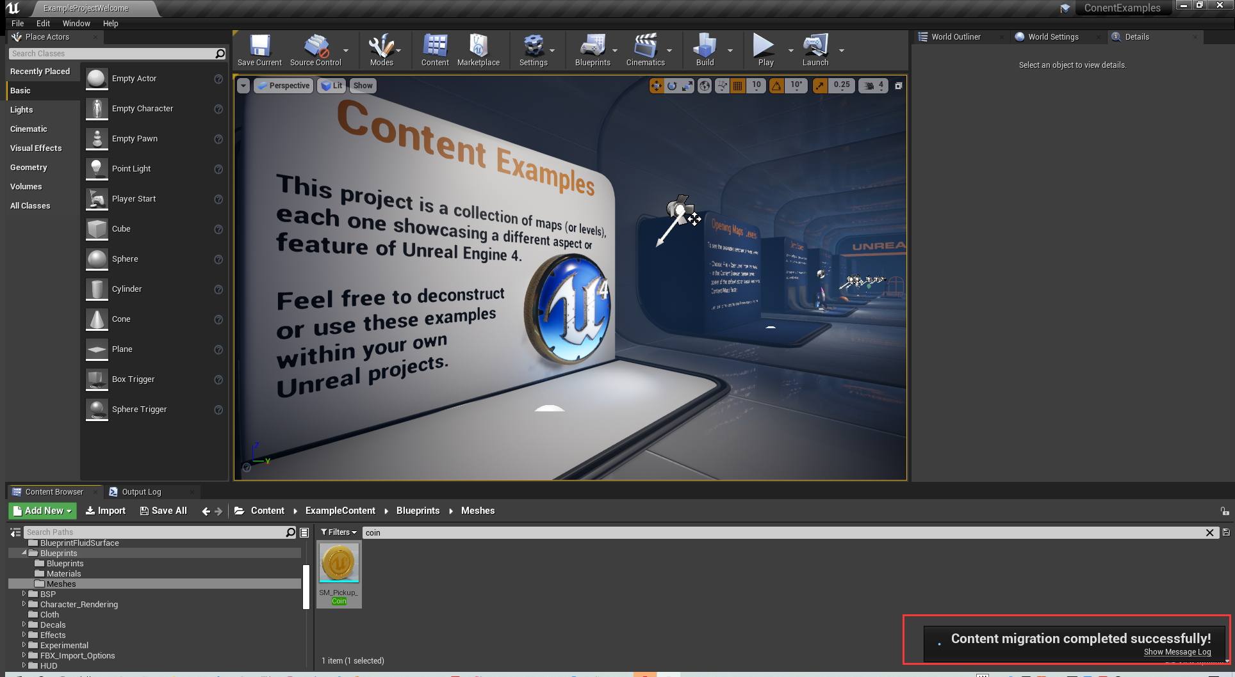Viewport: 1235px width, 677px height.
Task: Open the Perspective viewport dropdown
Action: [x=283, y=85]
